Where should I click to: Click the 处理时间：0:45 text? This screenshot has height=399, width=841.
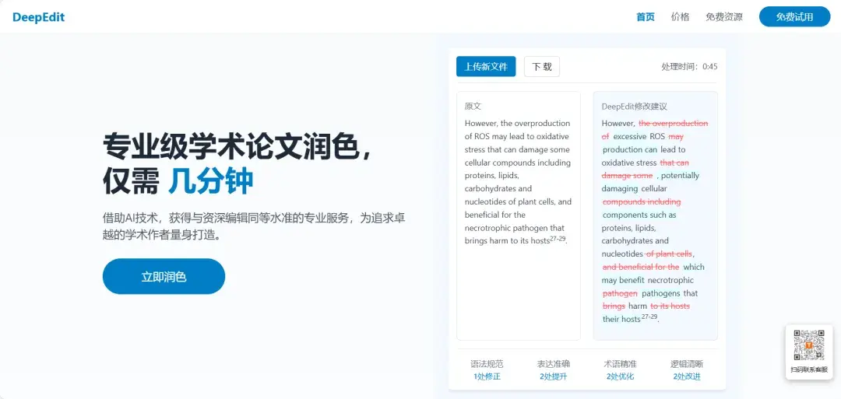[x=689, y=67]
